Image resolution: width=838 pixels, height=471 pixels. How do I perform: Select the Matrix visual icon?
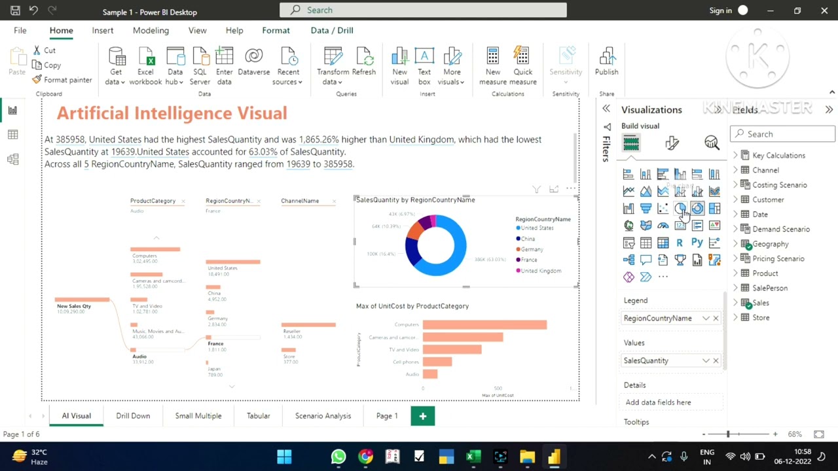tap(663, 243)
